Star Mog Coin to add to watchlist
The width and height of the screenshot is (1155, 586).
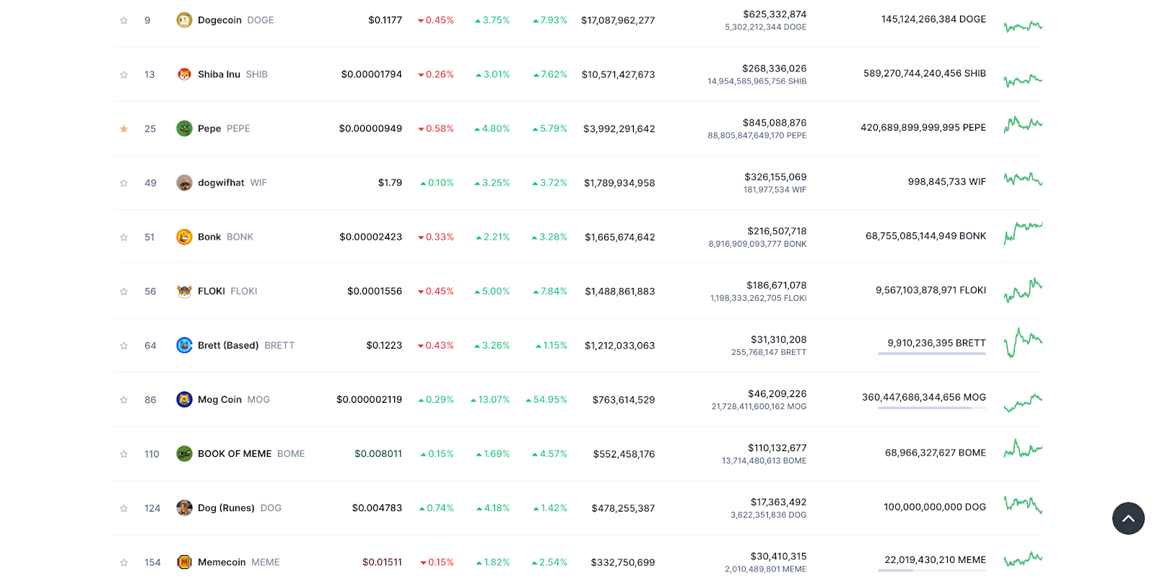(123, 399)
